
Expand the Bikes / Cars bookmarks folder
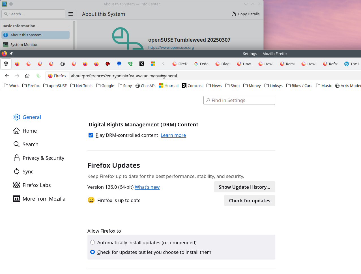299,86
